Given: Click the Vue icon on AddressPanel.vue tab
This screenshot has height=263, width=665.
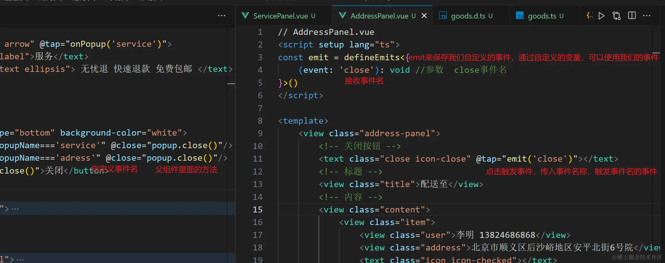Looking at the screenshot, I should pyautogui.click(x=343, y=15).
